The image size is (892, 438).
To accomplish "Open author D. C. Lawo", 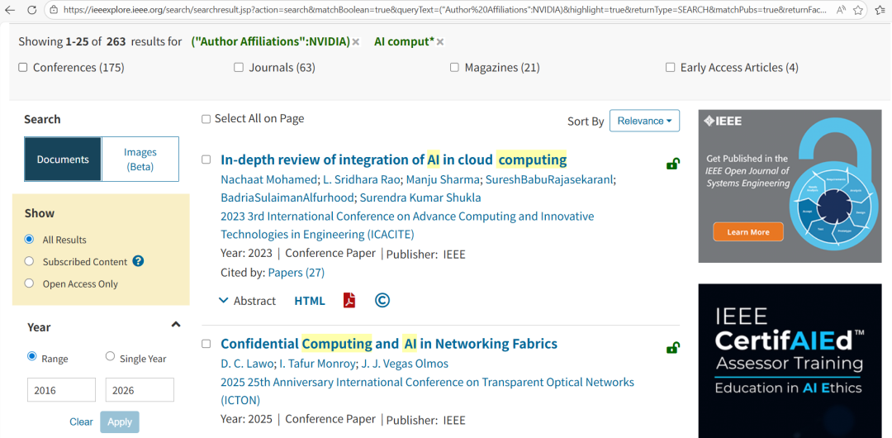I will click(x=248, y=364).
